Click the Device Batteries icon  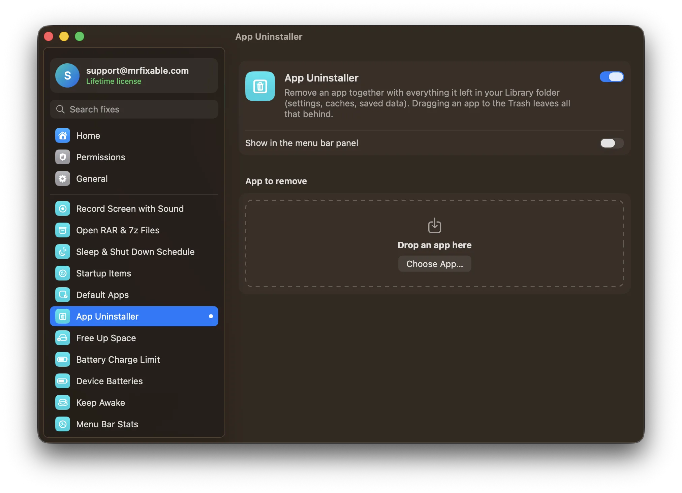click(63, 381)
